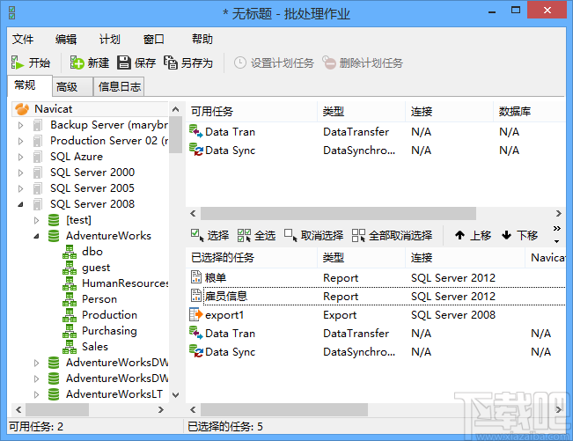Click the 已选择的任务 column header
This screenshot has width=573, height=441.
(x=252, y=258)
